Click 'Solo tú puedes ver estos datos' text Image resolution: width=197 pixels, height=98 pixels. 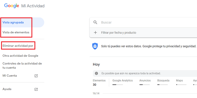149,46
